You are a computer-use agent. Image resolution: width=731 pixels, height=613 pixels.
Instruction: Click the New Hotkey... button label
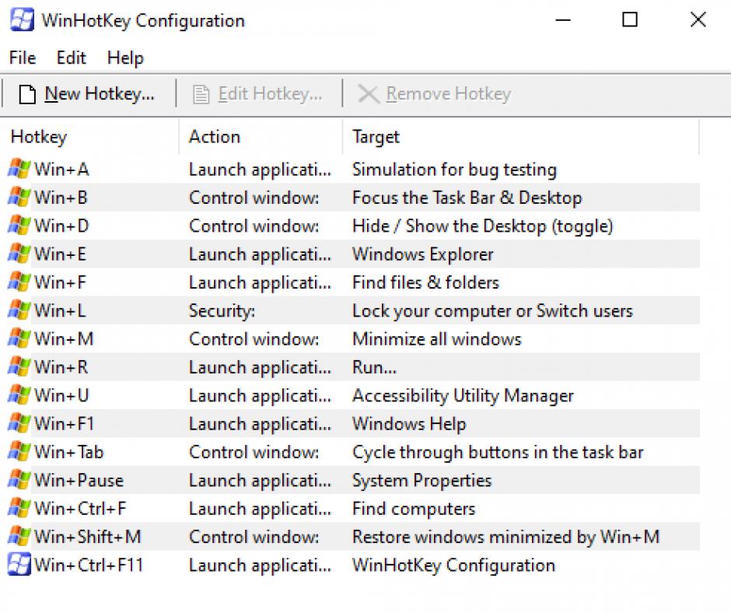(100, 94)
